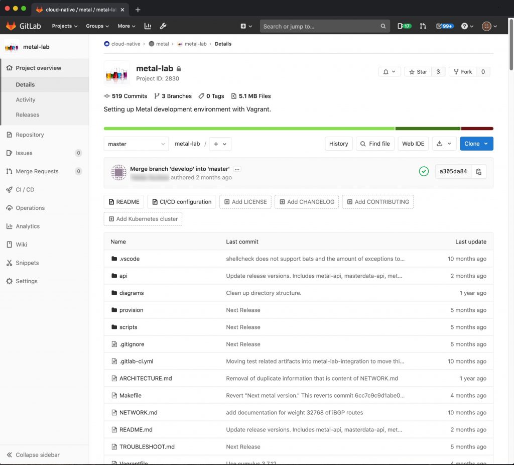This screenshot has height=465, width=514.
Task: Click the green pipeline passed status icon
Action: [424, 171]
